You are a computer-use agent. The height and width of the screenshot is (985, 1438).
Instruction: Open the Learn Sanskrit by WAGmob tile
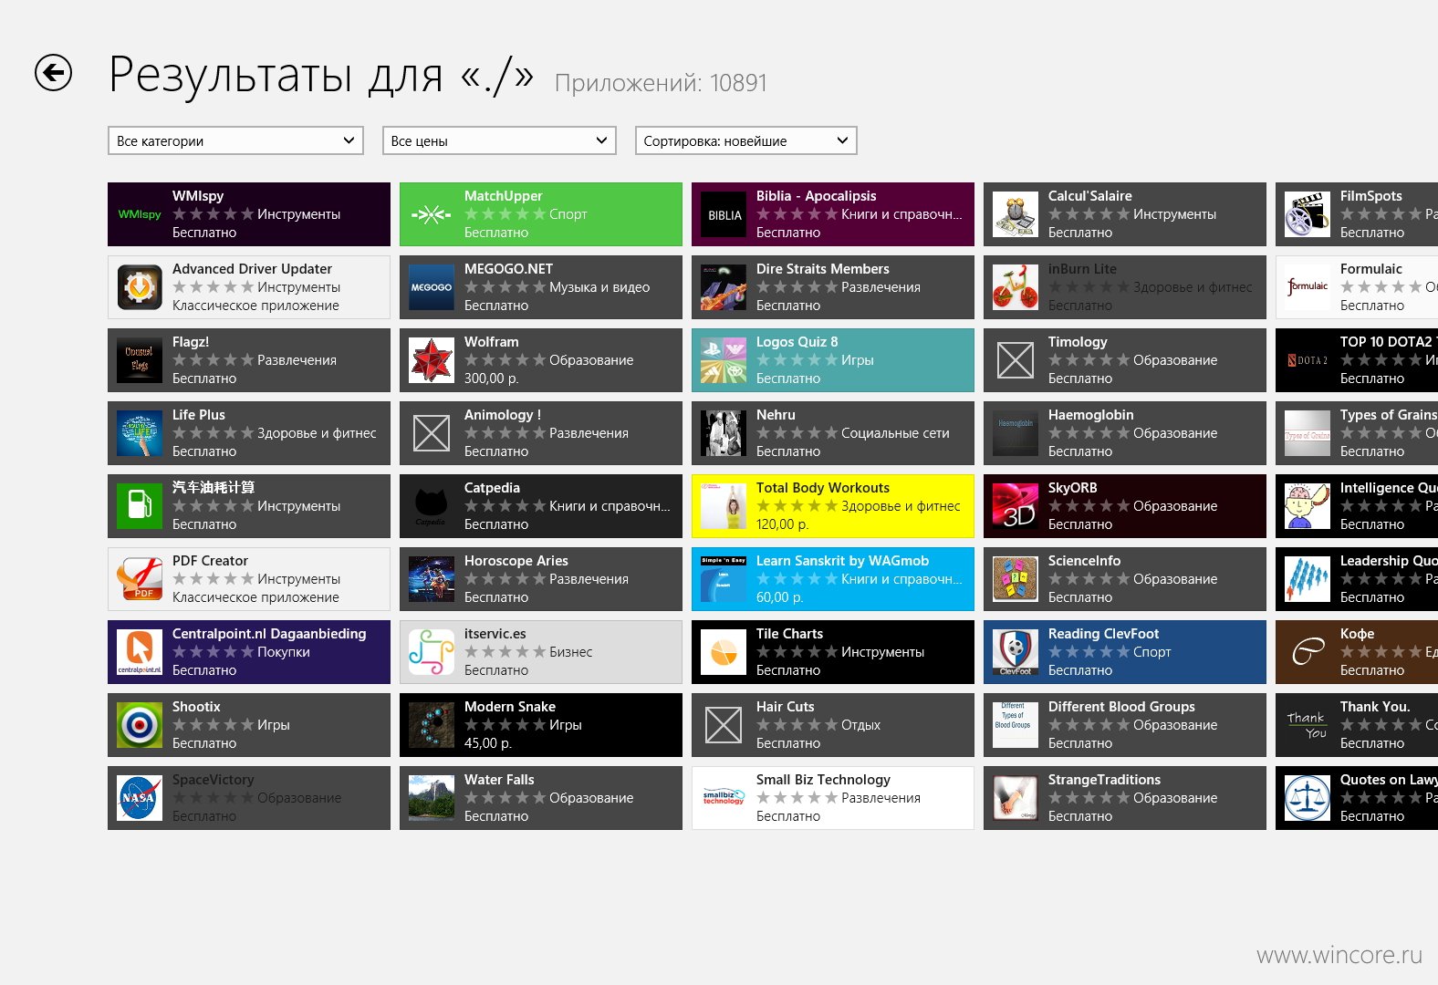click(x=833, y=579)
